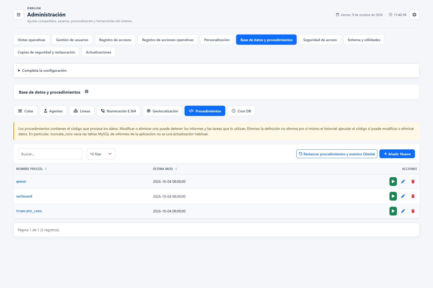Open settings via the gear icon

pos(414,15)
